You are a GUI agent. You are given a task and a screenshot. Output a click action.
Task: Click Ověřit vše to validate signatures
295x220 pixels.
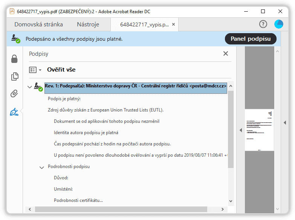61,70
